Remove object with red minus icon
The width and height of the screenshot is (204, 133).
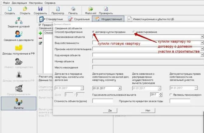(x=40, y=38)
